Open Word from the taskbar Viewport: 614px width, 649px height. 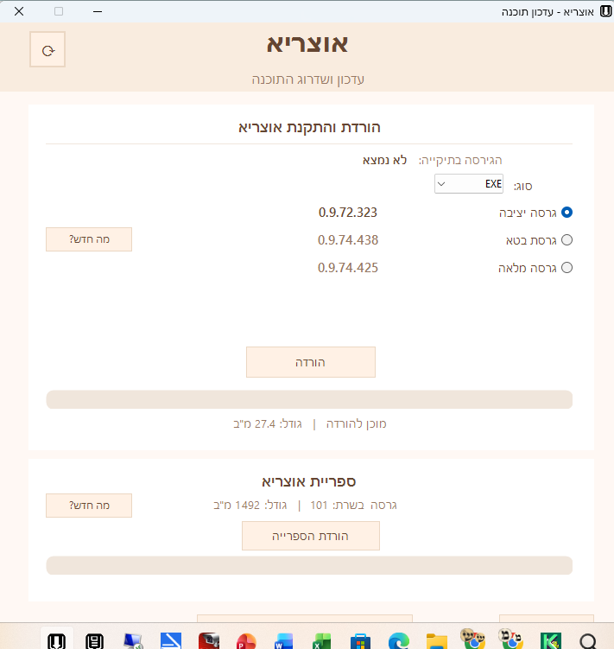284,641
